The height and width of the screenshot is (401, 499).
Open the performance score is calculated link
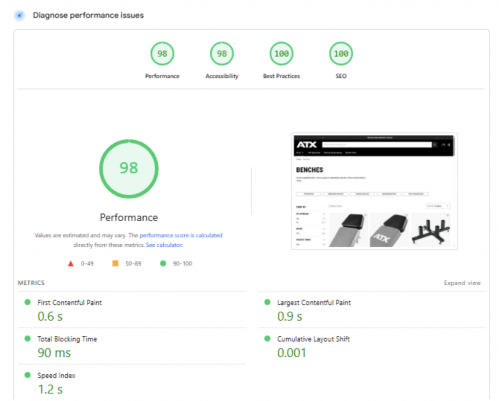(181, 235)
